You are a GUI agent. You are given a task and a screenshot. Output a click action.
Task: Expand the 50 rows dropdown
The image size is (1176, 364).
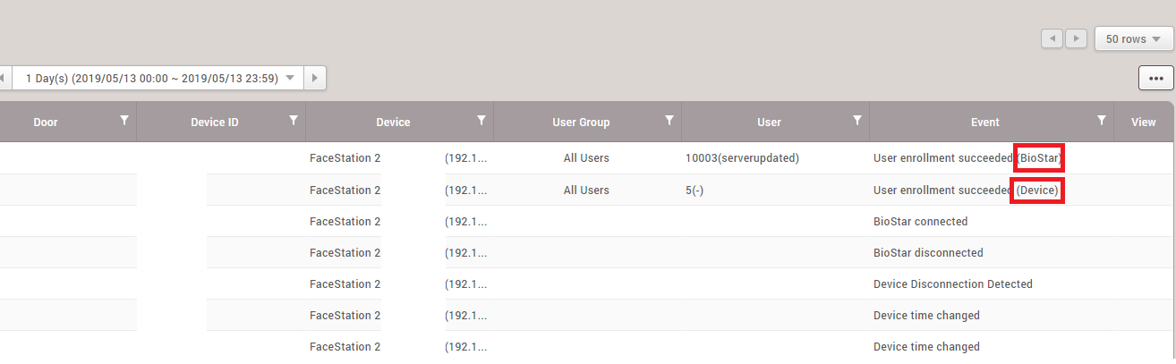pos(1133,39)
